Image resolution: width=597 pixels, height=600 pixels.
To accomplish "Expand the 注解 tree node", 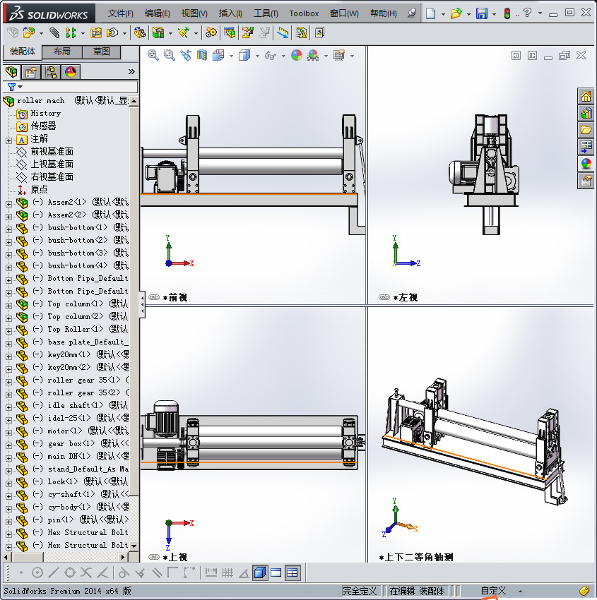I will tap(8, 140).
